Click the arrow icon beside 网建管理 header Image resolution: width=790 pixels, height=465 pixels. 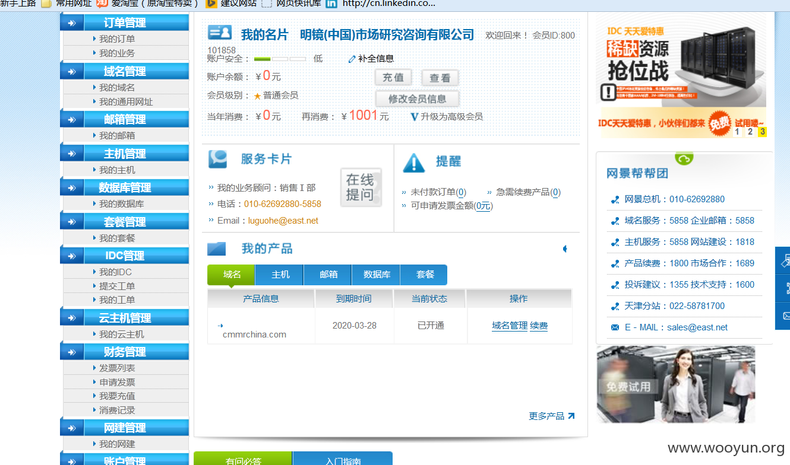[x=72, y=428]
